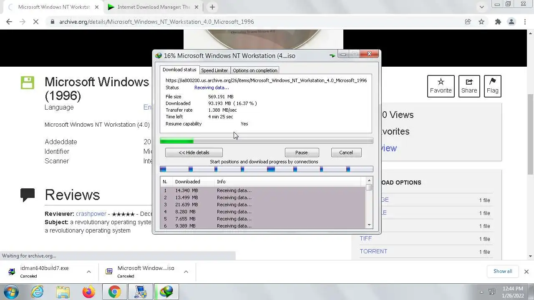
Task: Click the download URL text in IDM dialog
Action: (x=266, y=80)
